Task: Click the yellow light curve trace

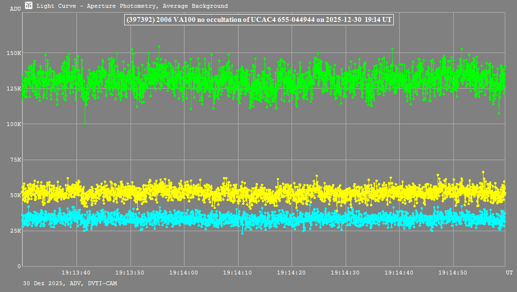Action: click(x=263, y=192)
